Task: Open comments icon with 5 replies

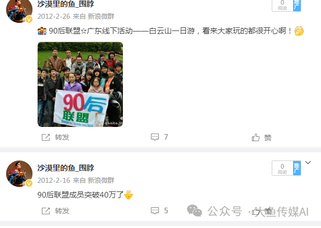Action: (x=155, y=211)
